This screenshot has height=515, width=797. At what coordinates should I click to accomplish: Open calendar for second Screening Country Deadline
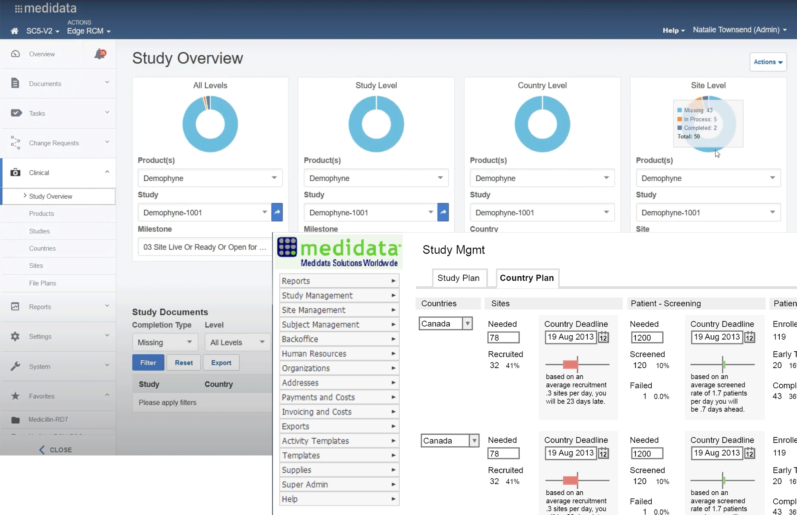pos(750,453)
